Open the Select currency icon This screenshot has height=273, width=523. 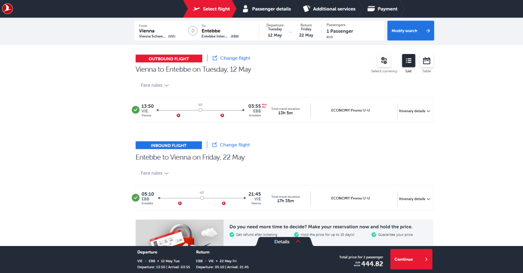[384, 61]
